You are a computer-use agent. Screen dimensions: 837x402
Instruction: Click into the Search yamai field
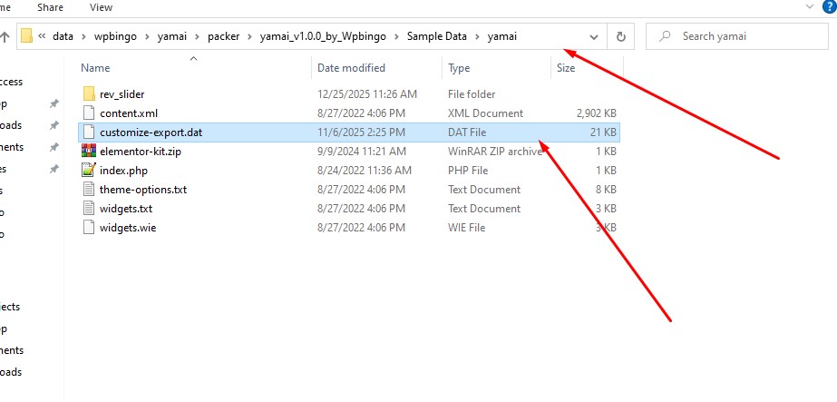click(744, 37)
